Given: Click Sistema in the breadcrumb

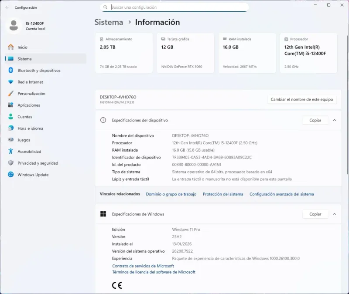Looking at the screenshot, I should pyautogui.click(x=109, y=22).
